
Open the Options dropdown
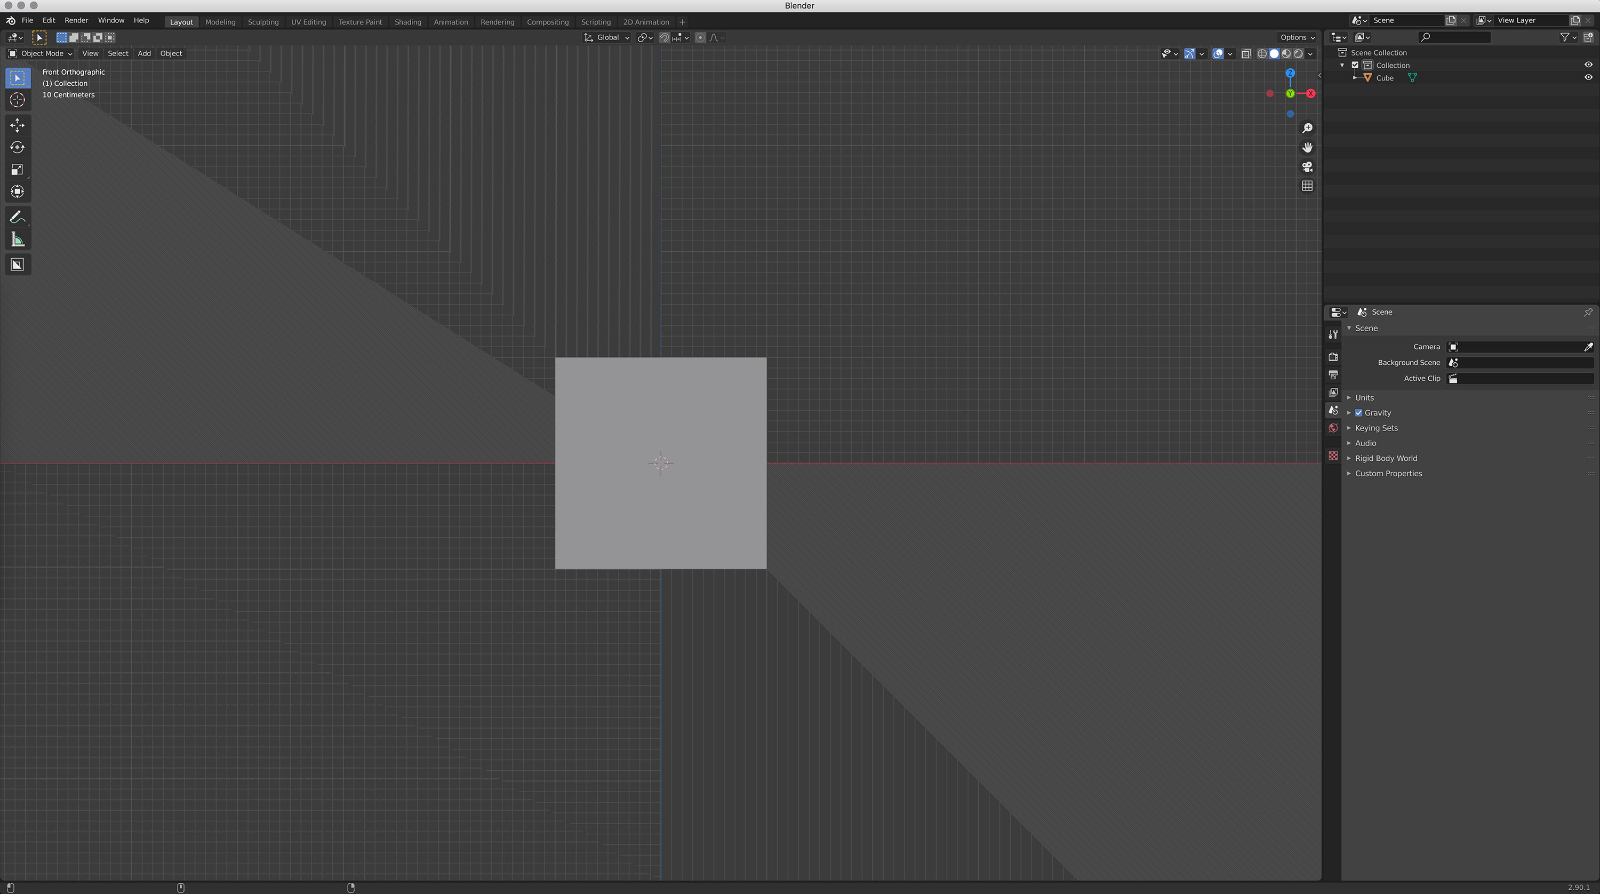1298,37
